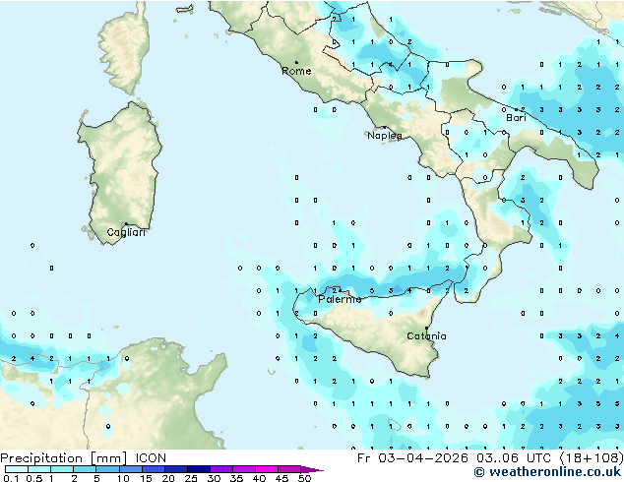Click the '30' legend scale label
The width and height of the screenshot is (624, 482).
(x=214, y=478)
